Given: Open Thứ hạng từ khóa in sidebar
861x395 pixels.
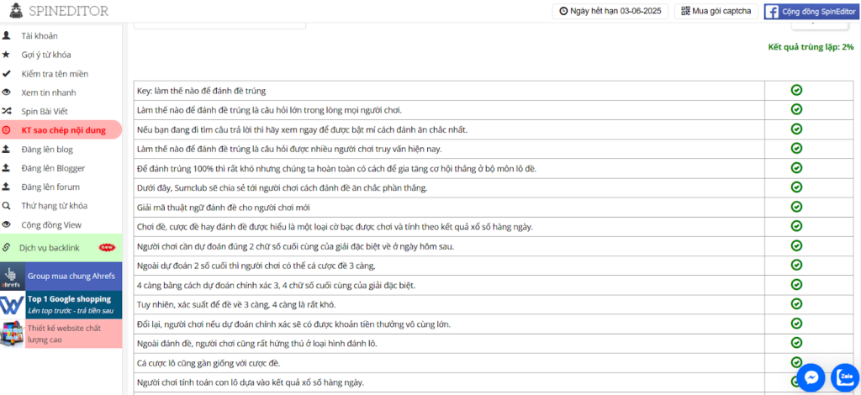Looking at the screenshot, I should click(54, 206).
